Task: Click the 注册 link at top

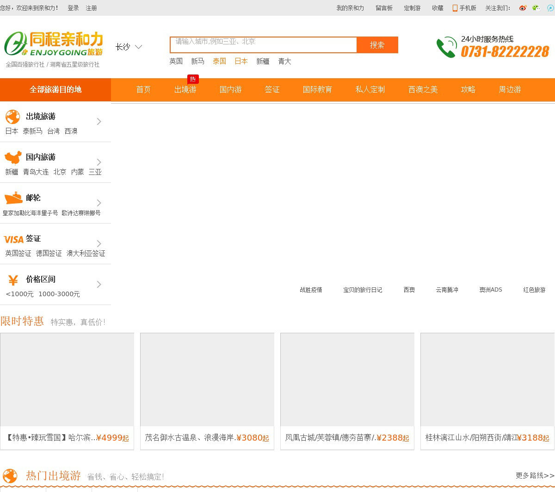Action: [x=91, y=8]
